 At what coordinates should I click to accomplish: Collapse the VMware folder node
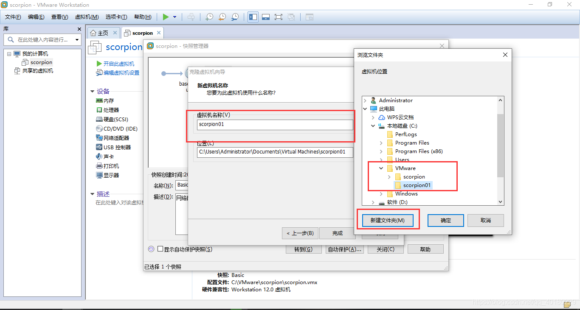coord(381,168)
